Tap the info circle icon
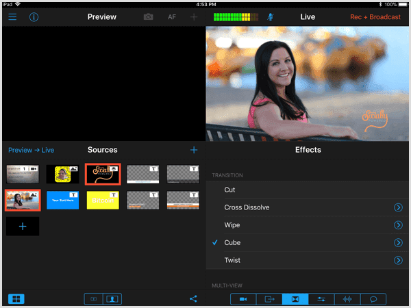Viewport: 411px width, 308px height. pos(34,17)
